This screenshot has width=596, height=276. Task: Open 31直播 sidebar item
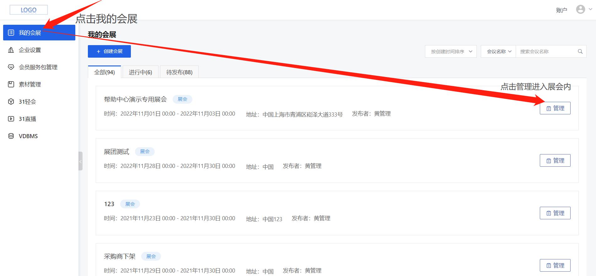[x=39, y=119]
